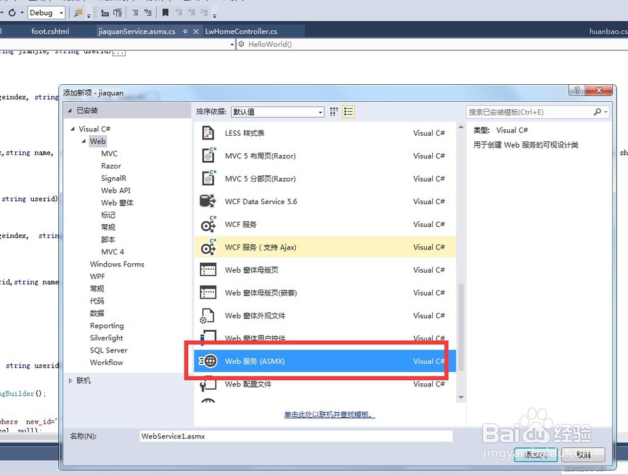Switch to medium icons list view
Viewport: 628px width, 475px height.
349,112
